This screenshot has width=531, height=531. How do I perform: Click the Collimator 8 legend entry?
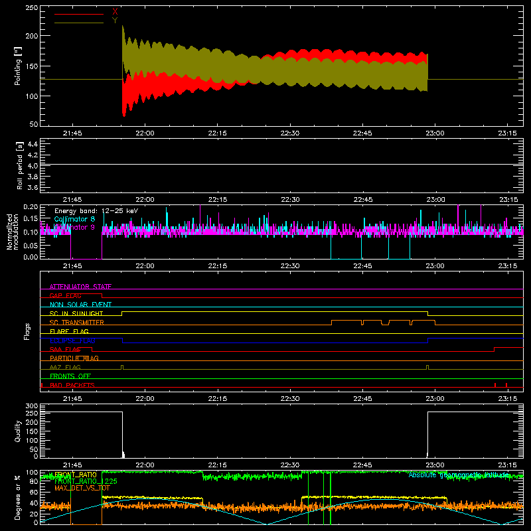pyautogui.click(x=74, y=219)
